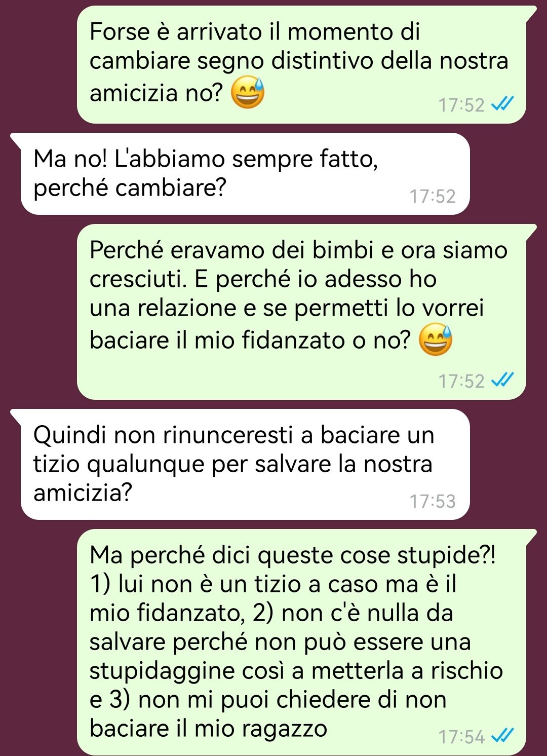The width and height of the screenshot is (547, 756).
Task: Tap the line 'baciare il mio ragazzo'
Action: click(x=208, y=729)
